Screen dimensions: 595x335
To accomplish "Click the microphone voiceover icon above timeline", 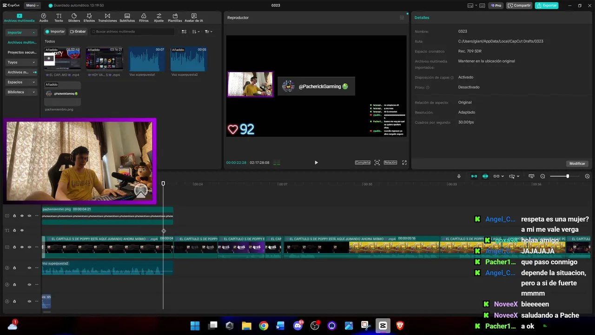I will (x=459, y=176).
